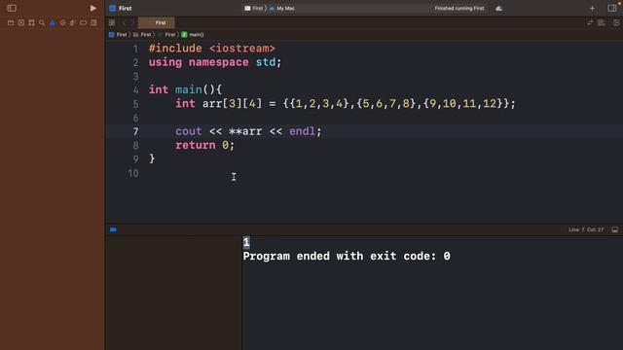Click the #include keyword
Viewport: 623px width, 350px height.
coord(175,49)
